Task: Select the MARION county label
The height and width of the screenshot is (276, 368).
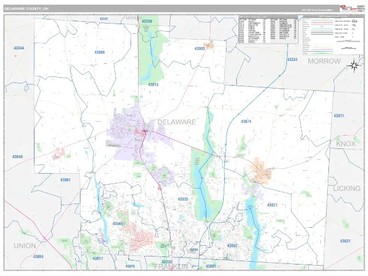Action: tap(133, 18)
